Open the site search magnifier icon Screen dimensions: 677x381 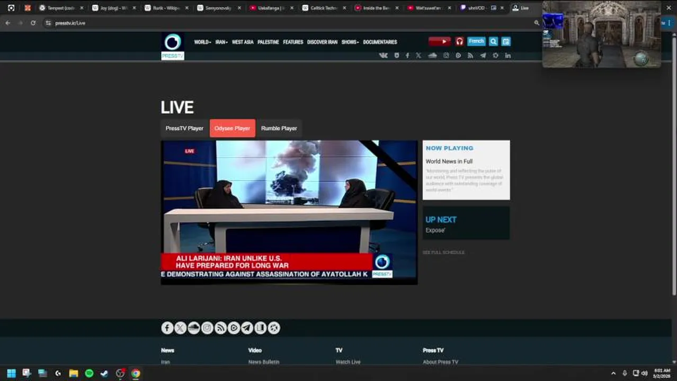pos(493,41)
